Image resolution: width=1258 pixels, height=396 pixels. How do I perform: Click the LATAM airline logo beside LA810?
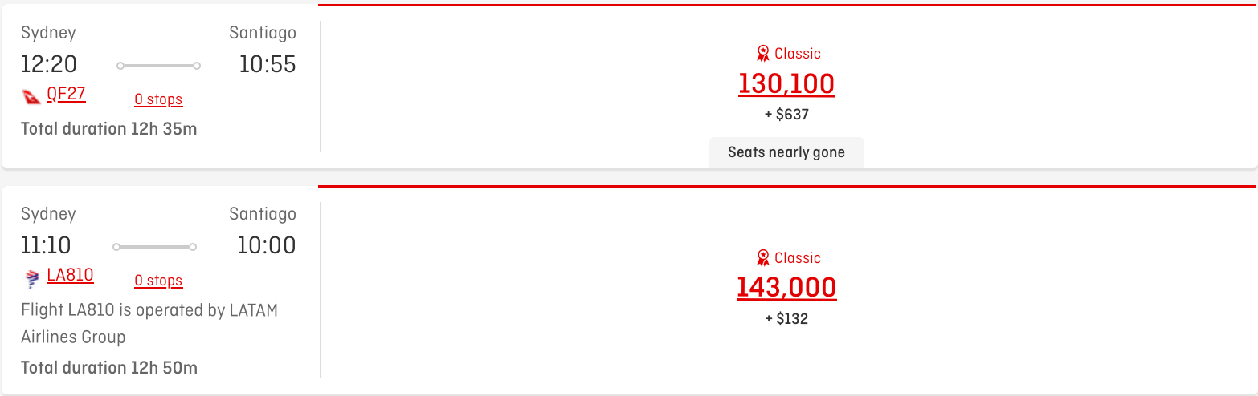pos(32,278)
